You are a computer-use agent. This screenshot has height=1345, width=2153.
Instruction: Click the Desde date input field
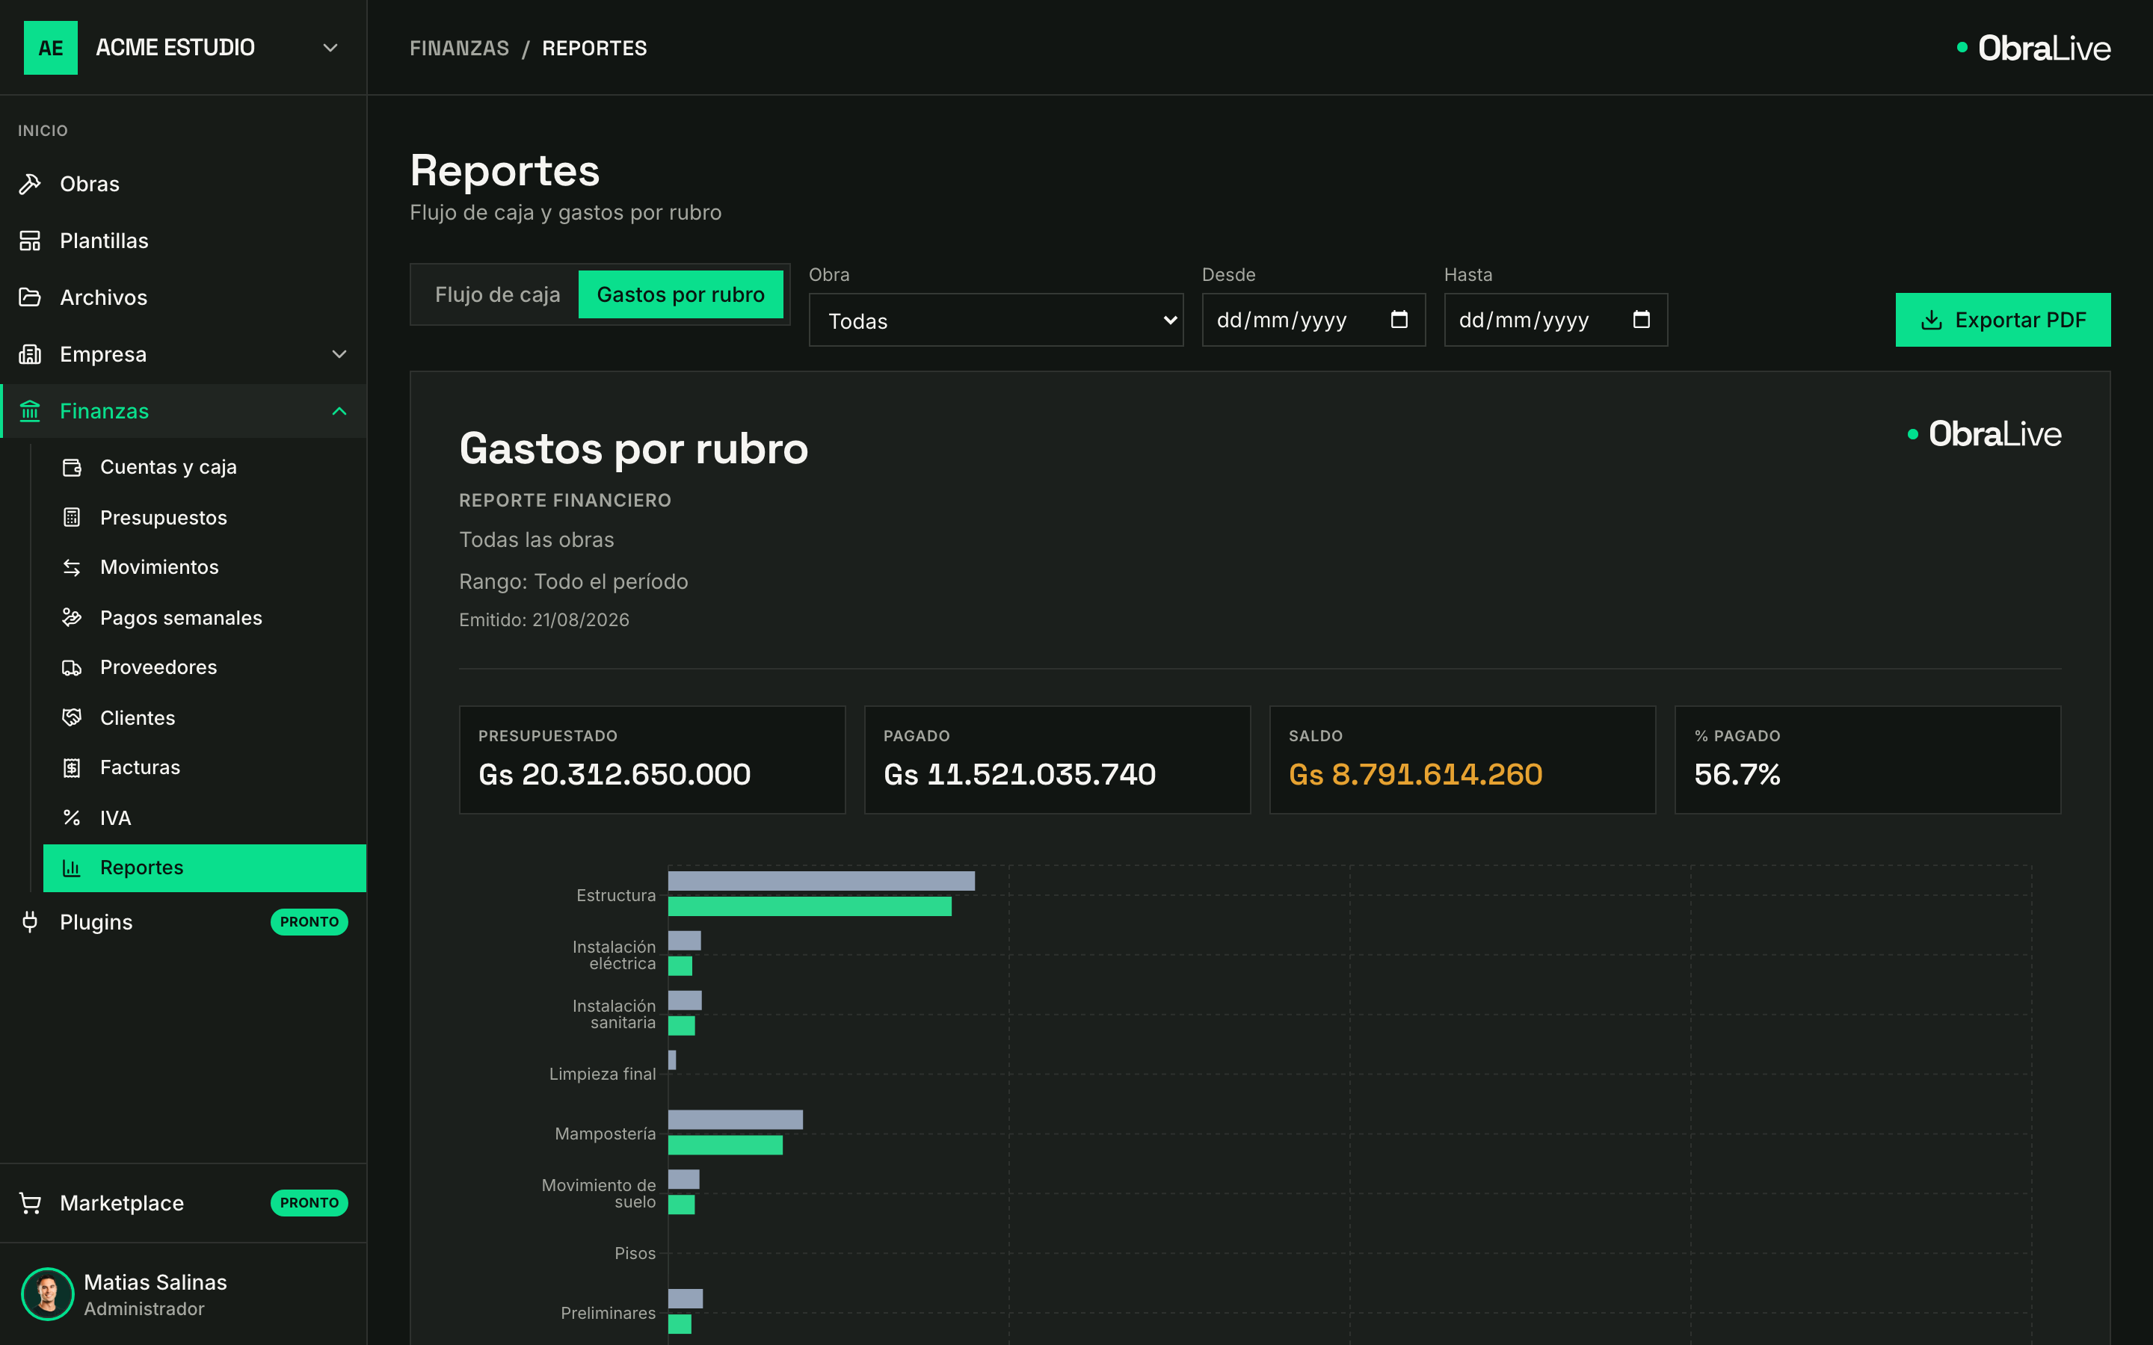tap(1313, 321)
